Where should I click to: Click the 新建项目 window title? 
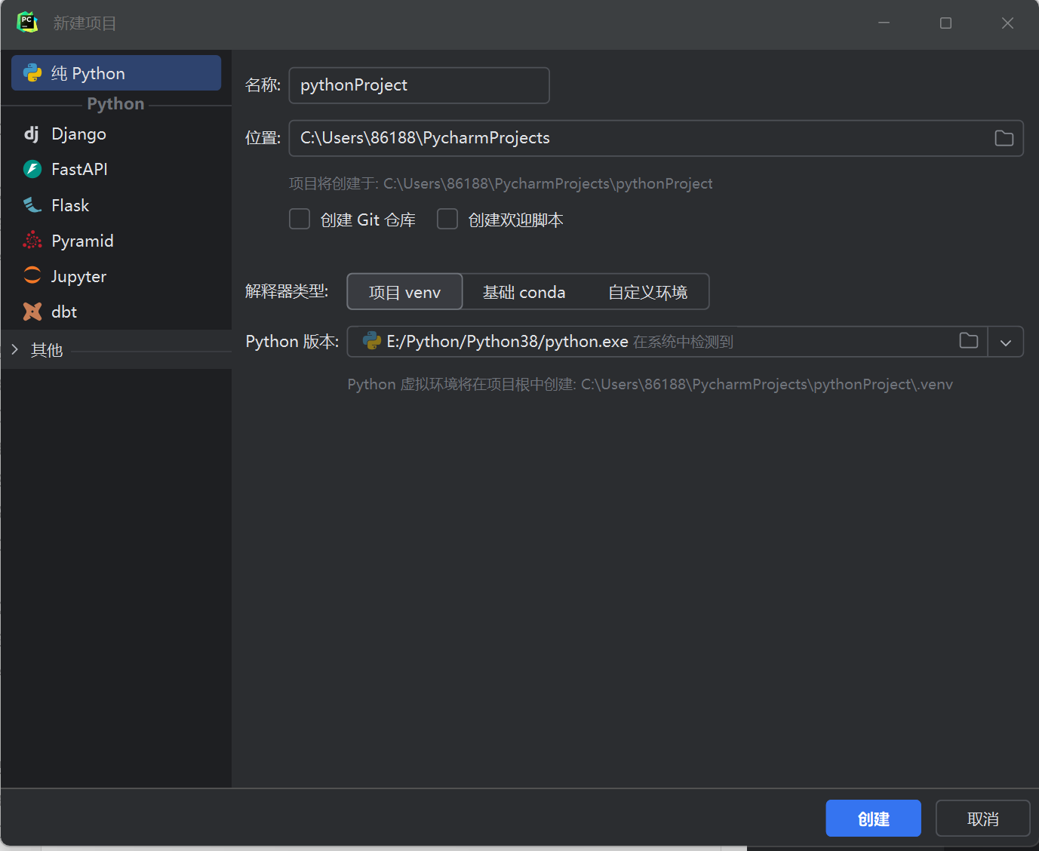point(85,23)
